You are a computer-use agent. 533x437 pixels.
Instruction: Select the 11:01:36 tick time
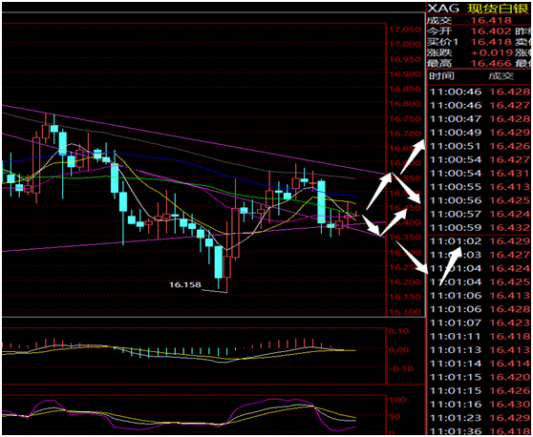point(456,431)
